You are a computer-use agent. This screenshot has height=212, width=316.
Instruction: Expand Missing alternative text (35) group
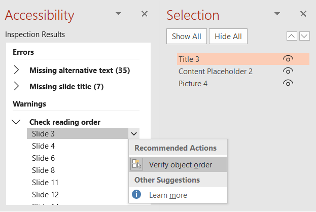pos(16,70)
